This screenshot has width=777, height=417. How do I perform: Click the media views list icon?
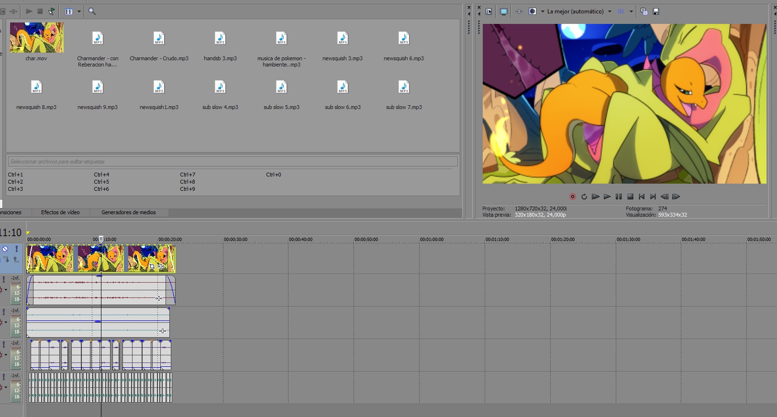tap(69, 11)
